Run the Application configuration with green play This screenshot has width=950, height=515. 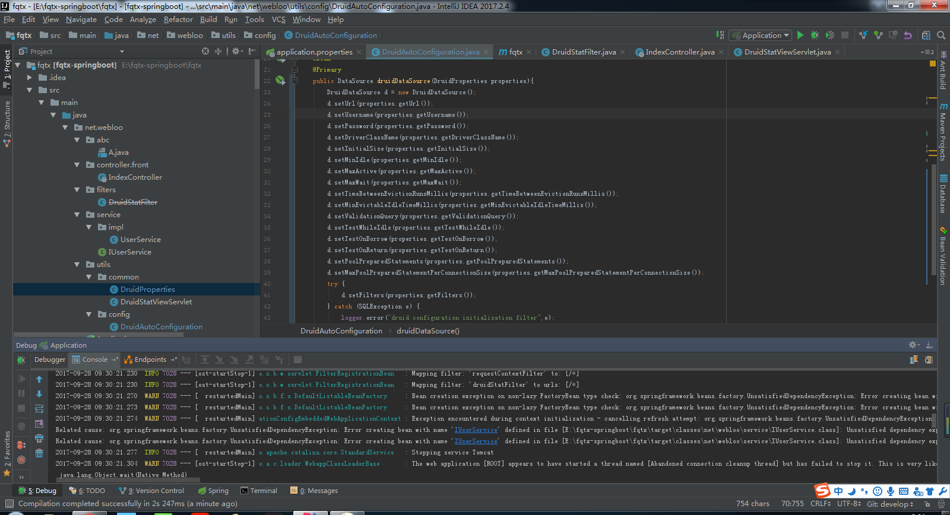[800, 36]
